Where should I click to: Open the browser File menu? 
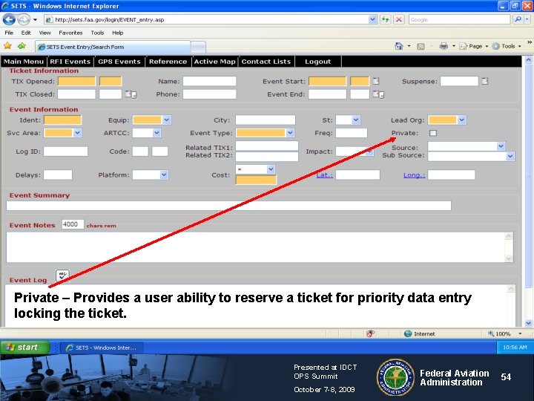[9, 33]
